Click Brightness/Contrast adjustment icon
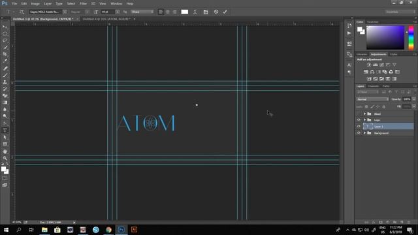 pos(369,65)
